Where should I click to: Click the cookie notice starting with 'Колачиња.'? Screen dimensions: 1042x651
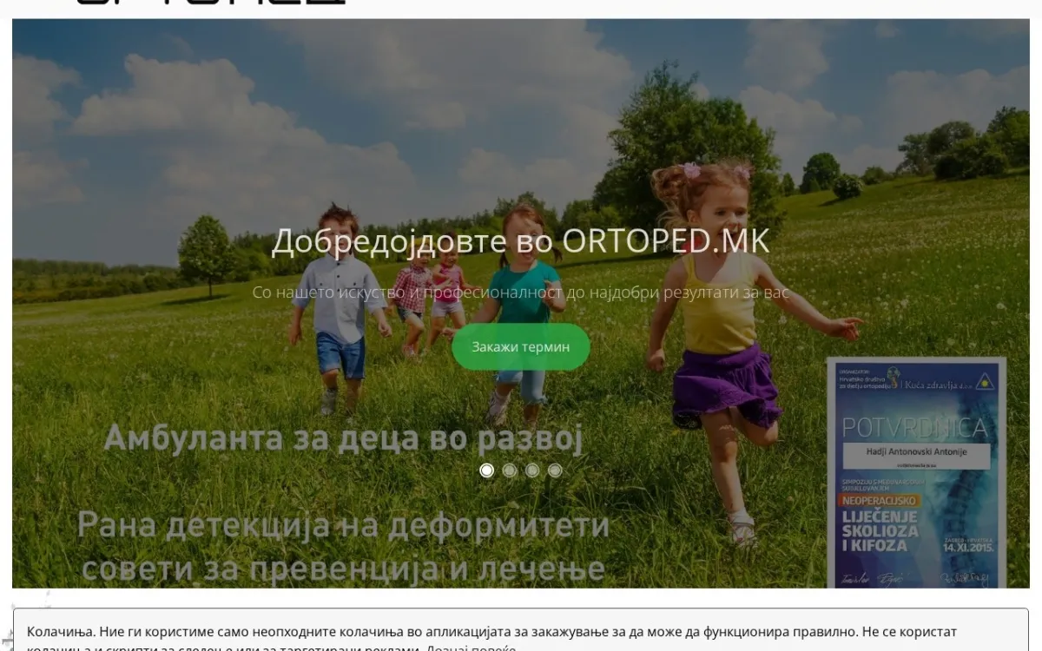pyautogui.click(x=521, y=631)
